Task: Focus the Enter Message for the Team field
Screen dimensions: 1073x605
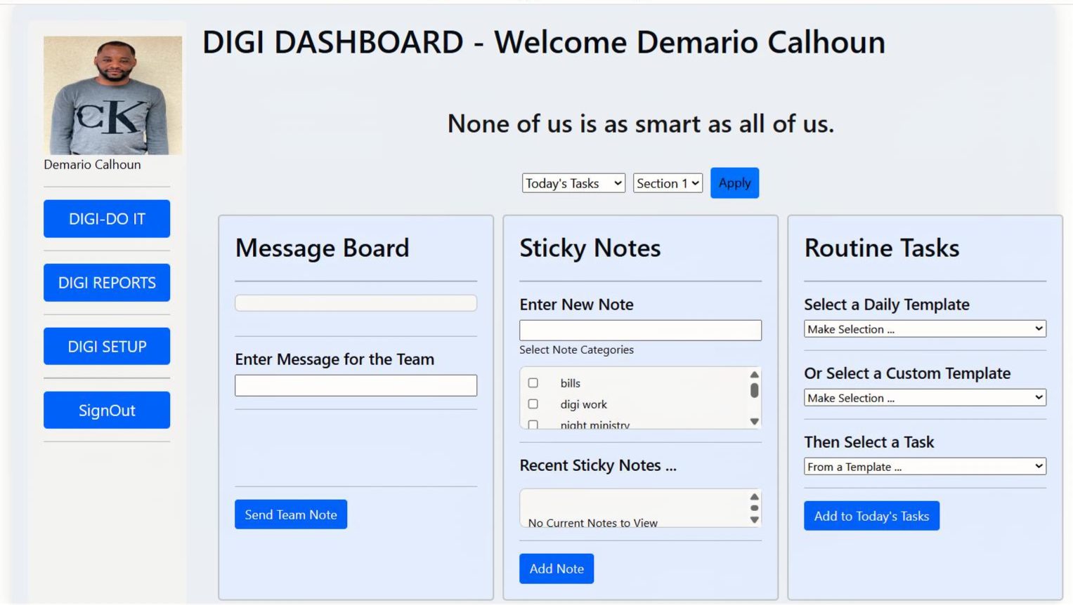Action: coord(356,385)
